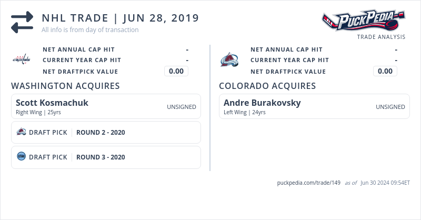Viewport: 421px width, 220px height.
Task: Click the trade swap arrows icon
Action: coord(22,23)
